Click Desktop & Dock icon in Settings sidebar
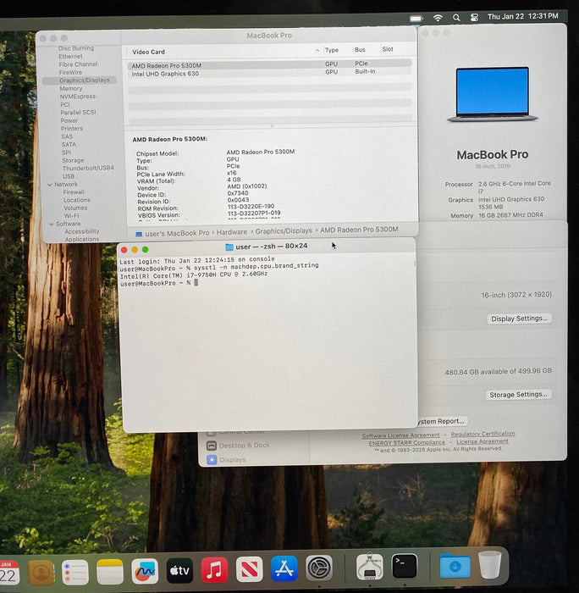This screenshot has height=593, width=579. point(212,446)
